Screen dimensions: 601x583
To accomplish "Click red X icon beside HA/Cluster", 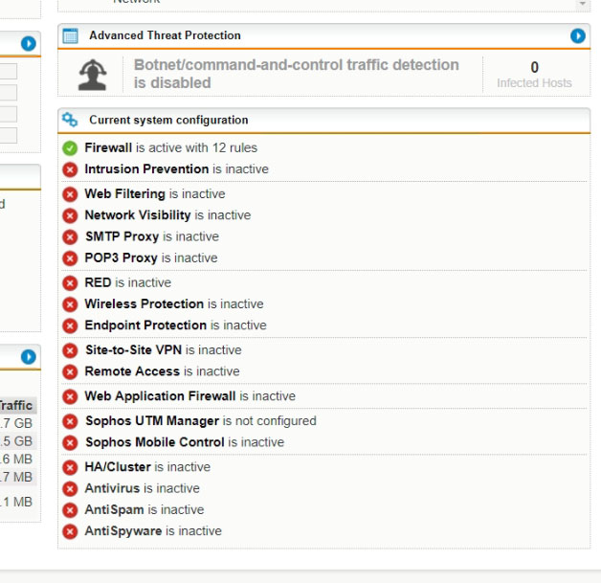I will [70, 467].
